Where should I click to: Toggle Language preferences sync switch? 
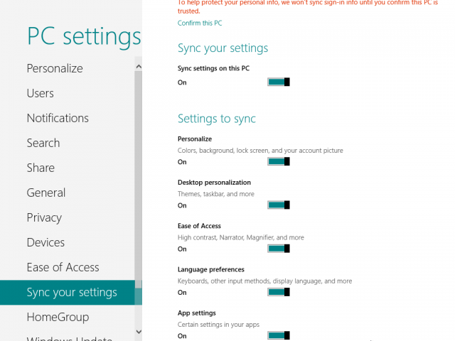[x=278, y=292]
